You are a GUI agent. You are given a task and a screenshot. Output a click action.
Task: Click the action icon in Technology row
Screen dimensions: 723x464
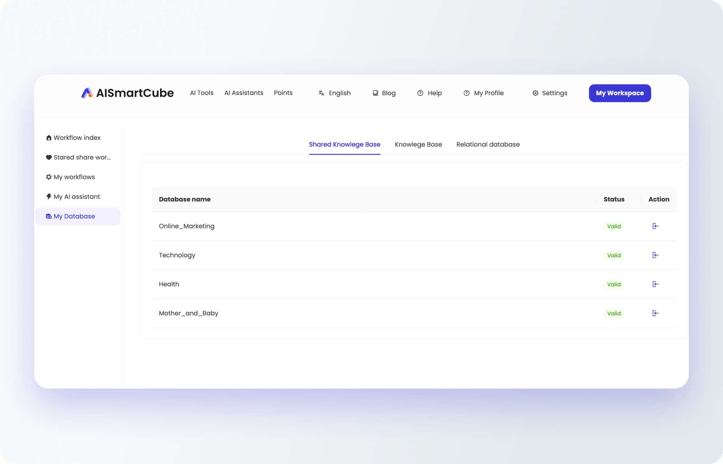click(655, 255)
